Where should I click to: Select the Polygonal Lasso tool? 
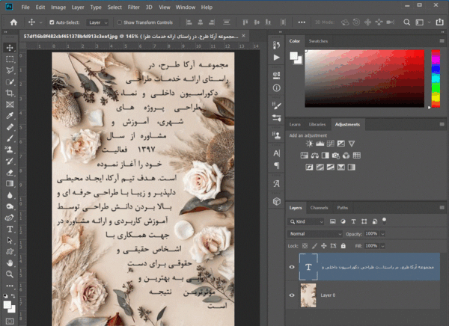click(10, 70)
